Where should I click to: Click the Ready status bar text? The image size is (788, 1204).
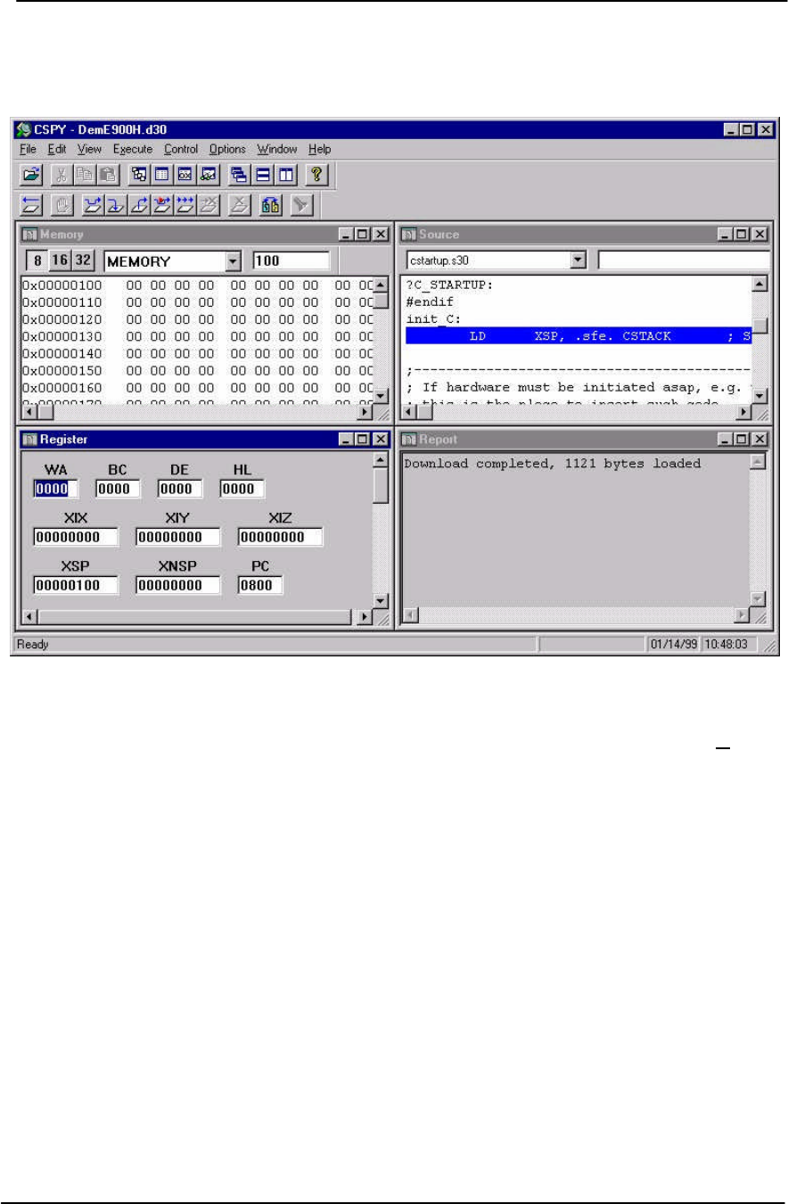34,645
